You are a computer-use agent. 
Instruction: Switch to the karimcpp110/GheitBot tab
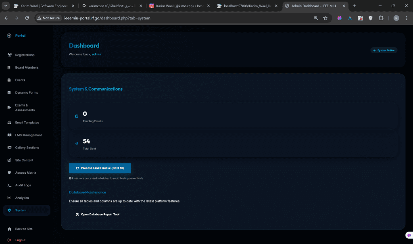point(112,6)
